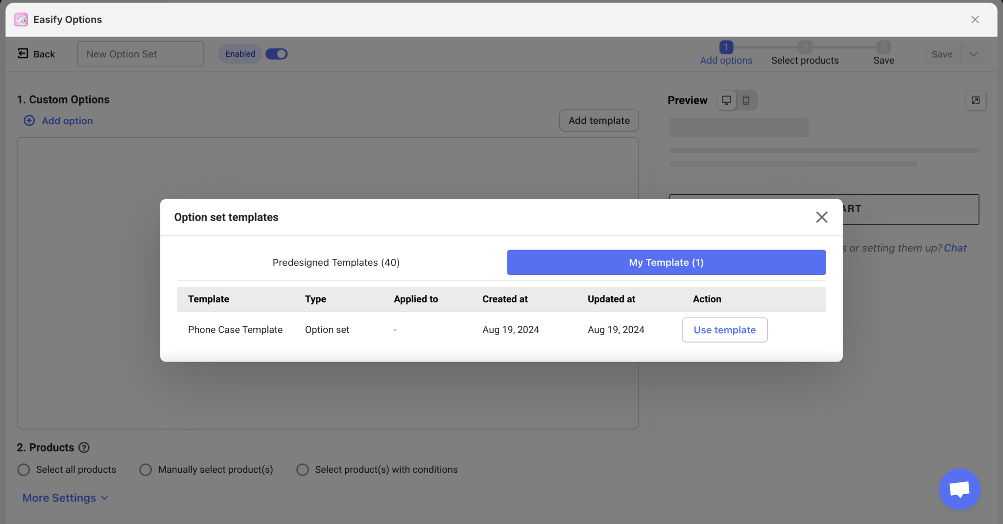Click the Back arrow icon
This screenshot has height=524, width=1003.
[x=23, y=53]
